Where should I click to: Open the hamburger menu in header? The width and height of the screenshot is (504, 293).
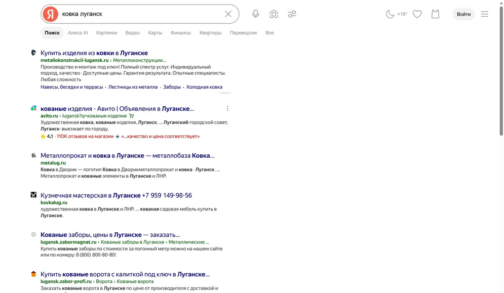[x=485, y=14]
